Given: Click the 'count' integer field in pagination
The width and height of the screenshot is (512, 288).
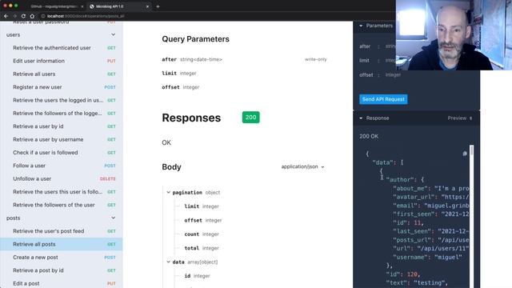Looking at the screenshot, I should (202, 234).
